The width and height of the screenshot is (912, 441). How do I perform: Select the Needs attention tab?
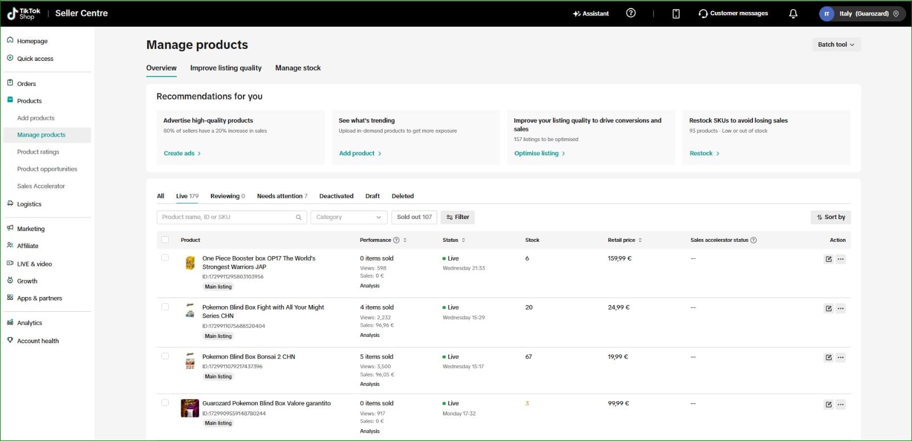(282, 196)
